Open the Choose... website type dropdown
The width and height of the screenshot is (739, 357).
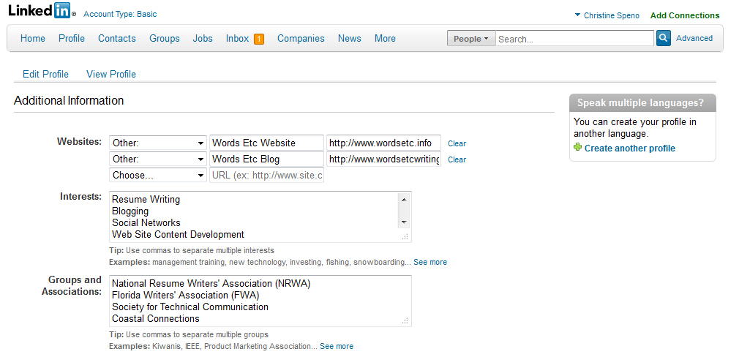[158, 176]
